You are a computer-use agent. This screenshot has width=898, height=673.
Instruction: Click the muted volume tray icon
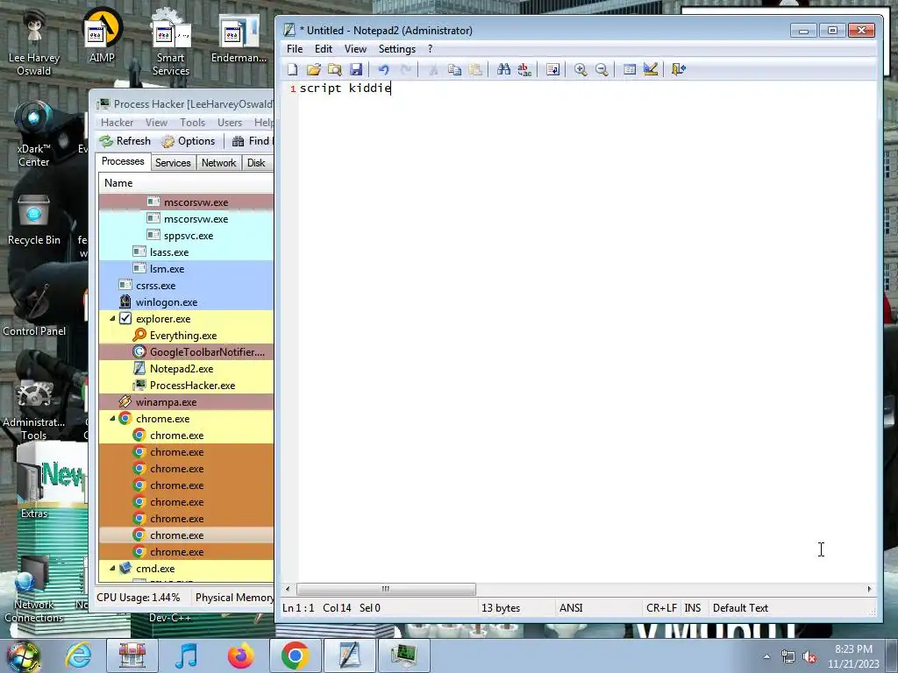(809, 656)
